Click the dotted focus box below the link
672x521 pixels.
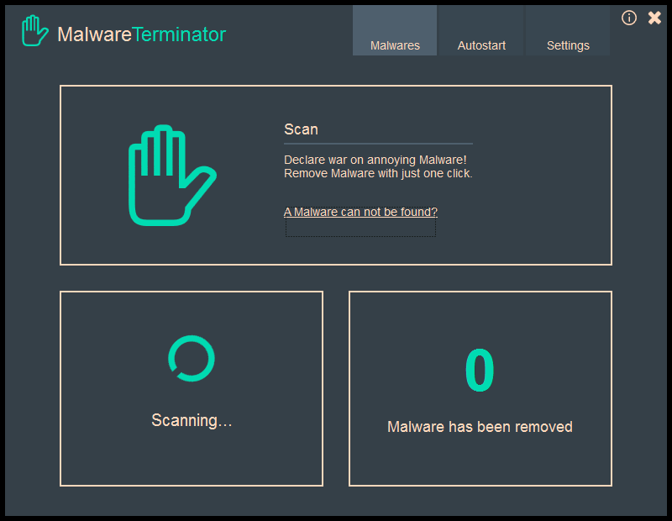pos(360,229)
